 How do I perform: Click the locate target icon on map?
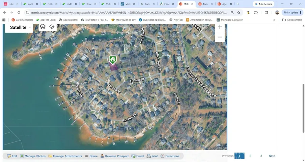click(x=52, y=27)
